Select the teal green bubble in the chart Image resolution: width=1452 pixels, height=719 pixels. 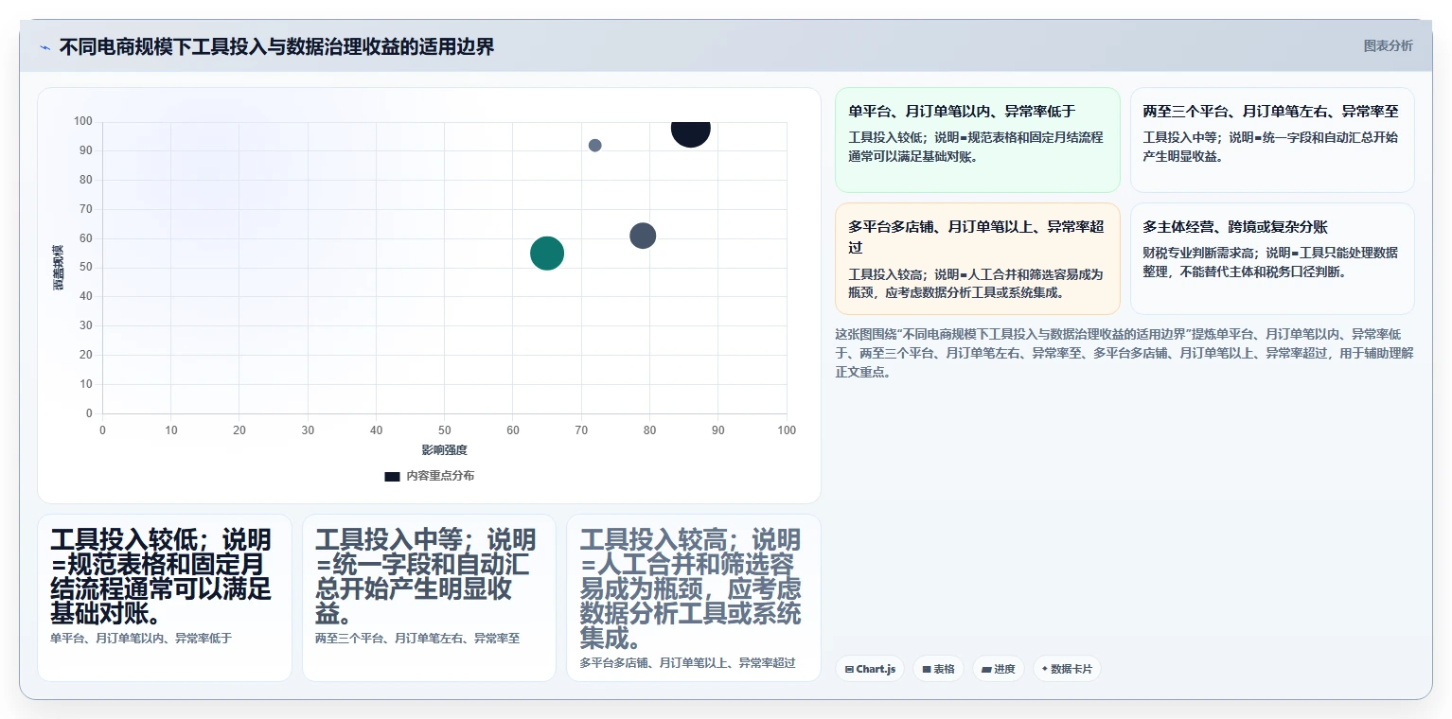(x=547, y=253)
